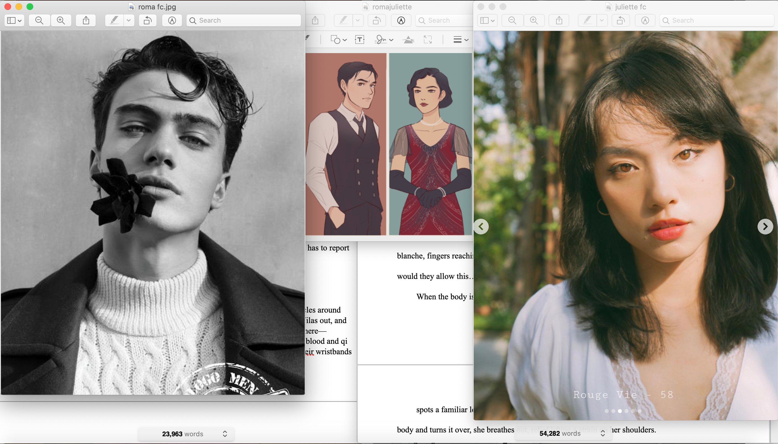Screen dimensions: 778x444
Task: Select highlight pen in roma fc.jpg toolbar
Action: 114,20
